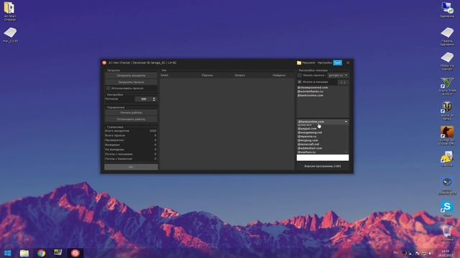Enable the Использовать прокси checkbox
The height and width of the screenshot is (258, 460).
tap(108, 88)
